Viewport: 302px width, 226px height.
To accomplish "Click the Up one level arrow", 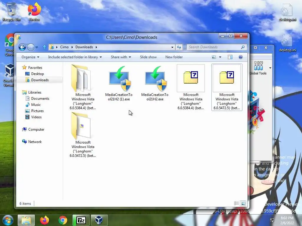I will pos(44,47).
